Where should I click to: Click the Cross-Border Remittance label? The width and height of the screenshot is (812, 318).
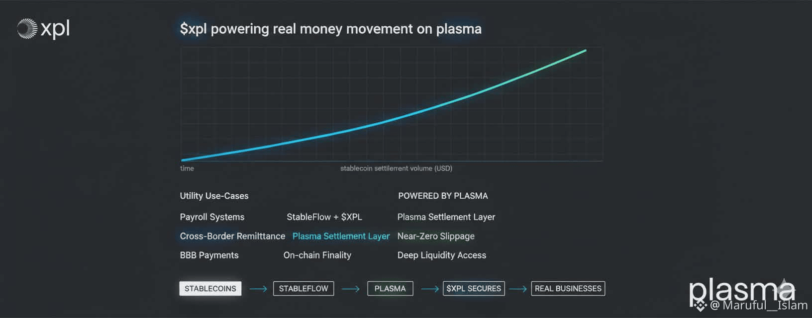pyautogui.click(x=232, y=237)
